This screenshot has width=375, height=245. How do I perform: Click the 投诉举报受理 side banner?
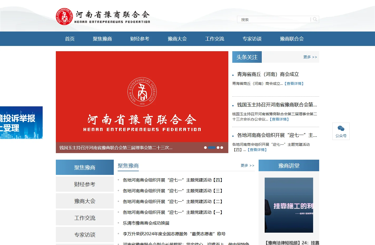tap(21, 123)
